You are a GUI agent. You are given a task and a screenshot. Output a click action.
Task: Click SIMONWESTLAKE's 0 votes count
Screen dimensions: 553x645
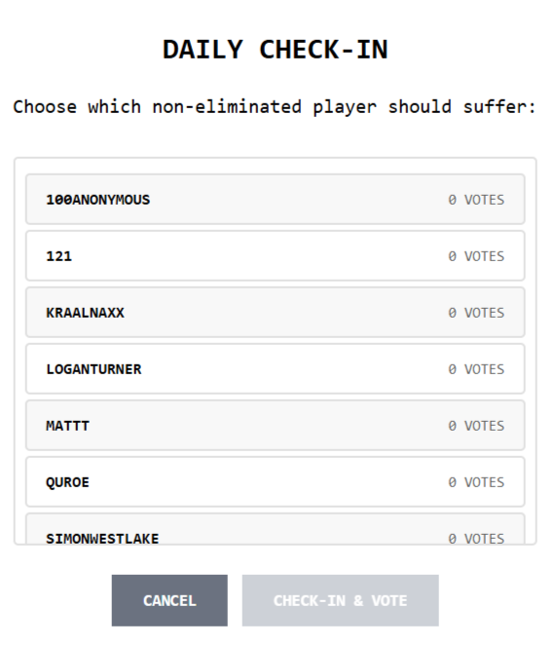pos(476,539)
